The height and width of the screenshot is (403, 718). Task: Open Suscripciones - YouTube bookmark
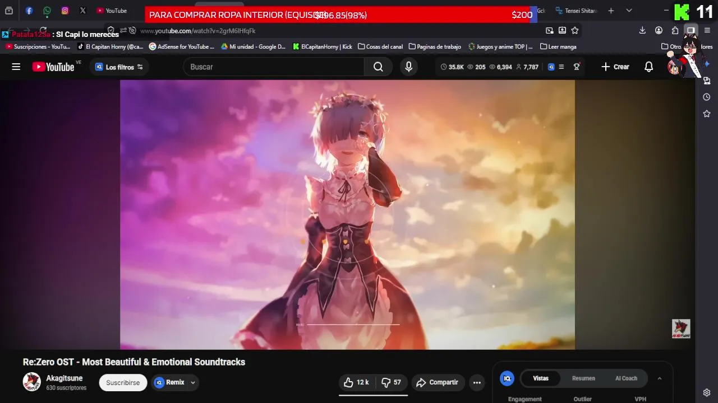(38, 47)
